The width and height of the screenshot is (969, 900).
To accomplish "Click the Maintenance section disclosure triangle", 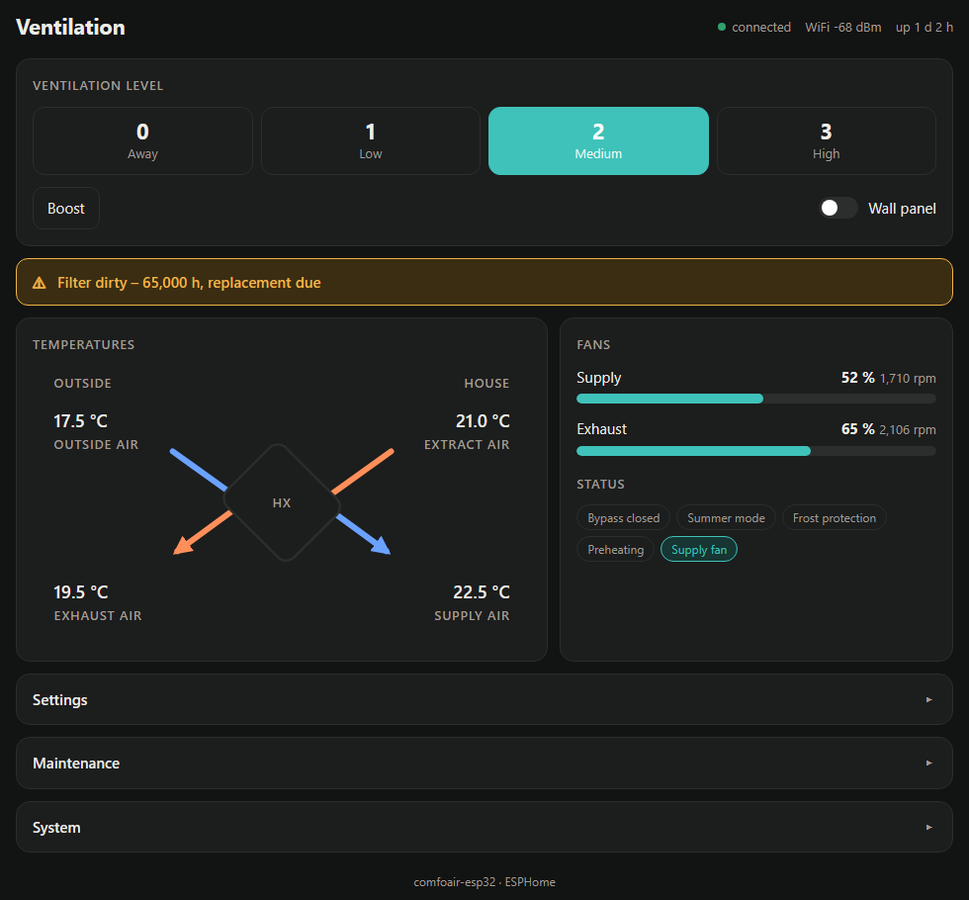I will tap(928, 764).
